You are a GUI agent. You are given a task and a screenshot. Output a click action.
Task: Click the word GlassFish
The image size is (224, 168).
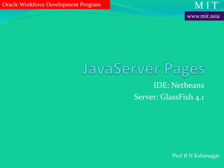[176, 97]
